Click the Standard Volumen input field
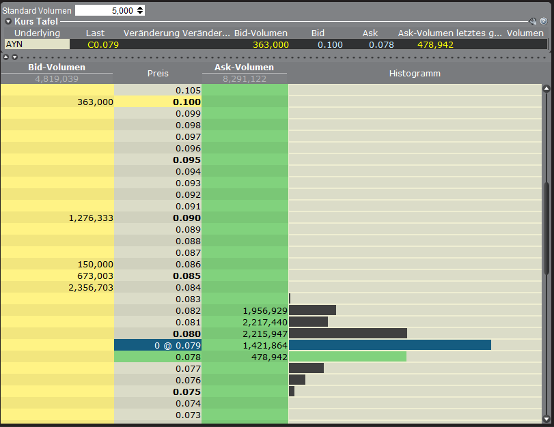 point(105,10)
